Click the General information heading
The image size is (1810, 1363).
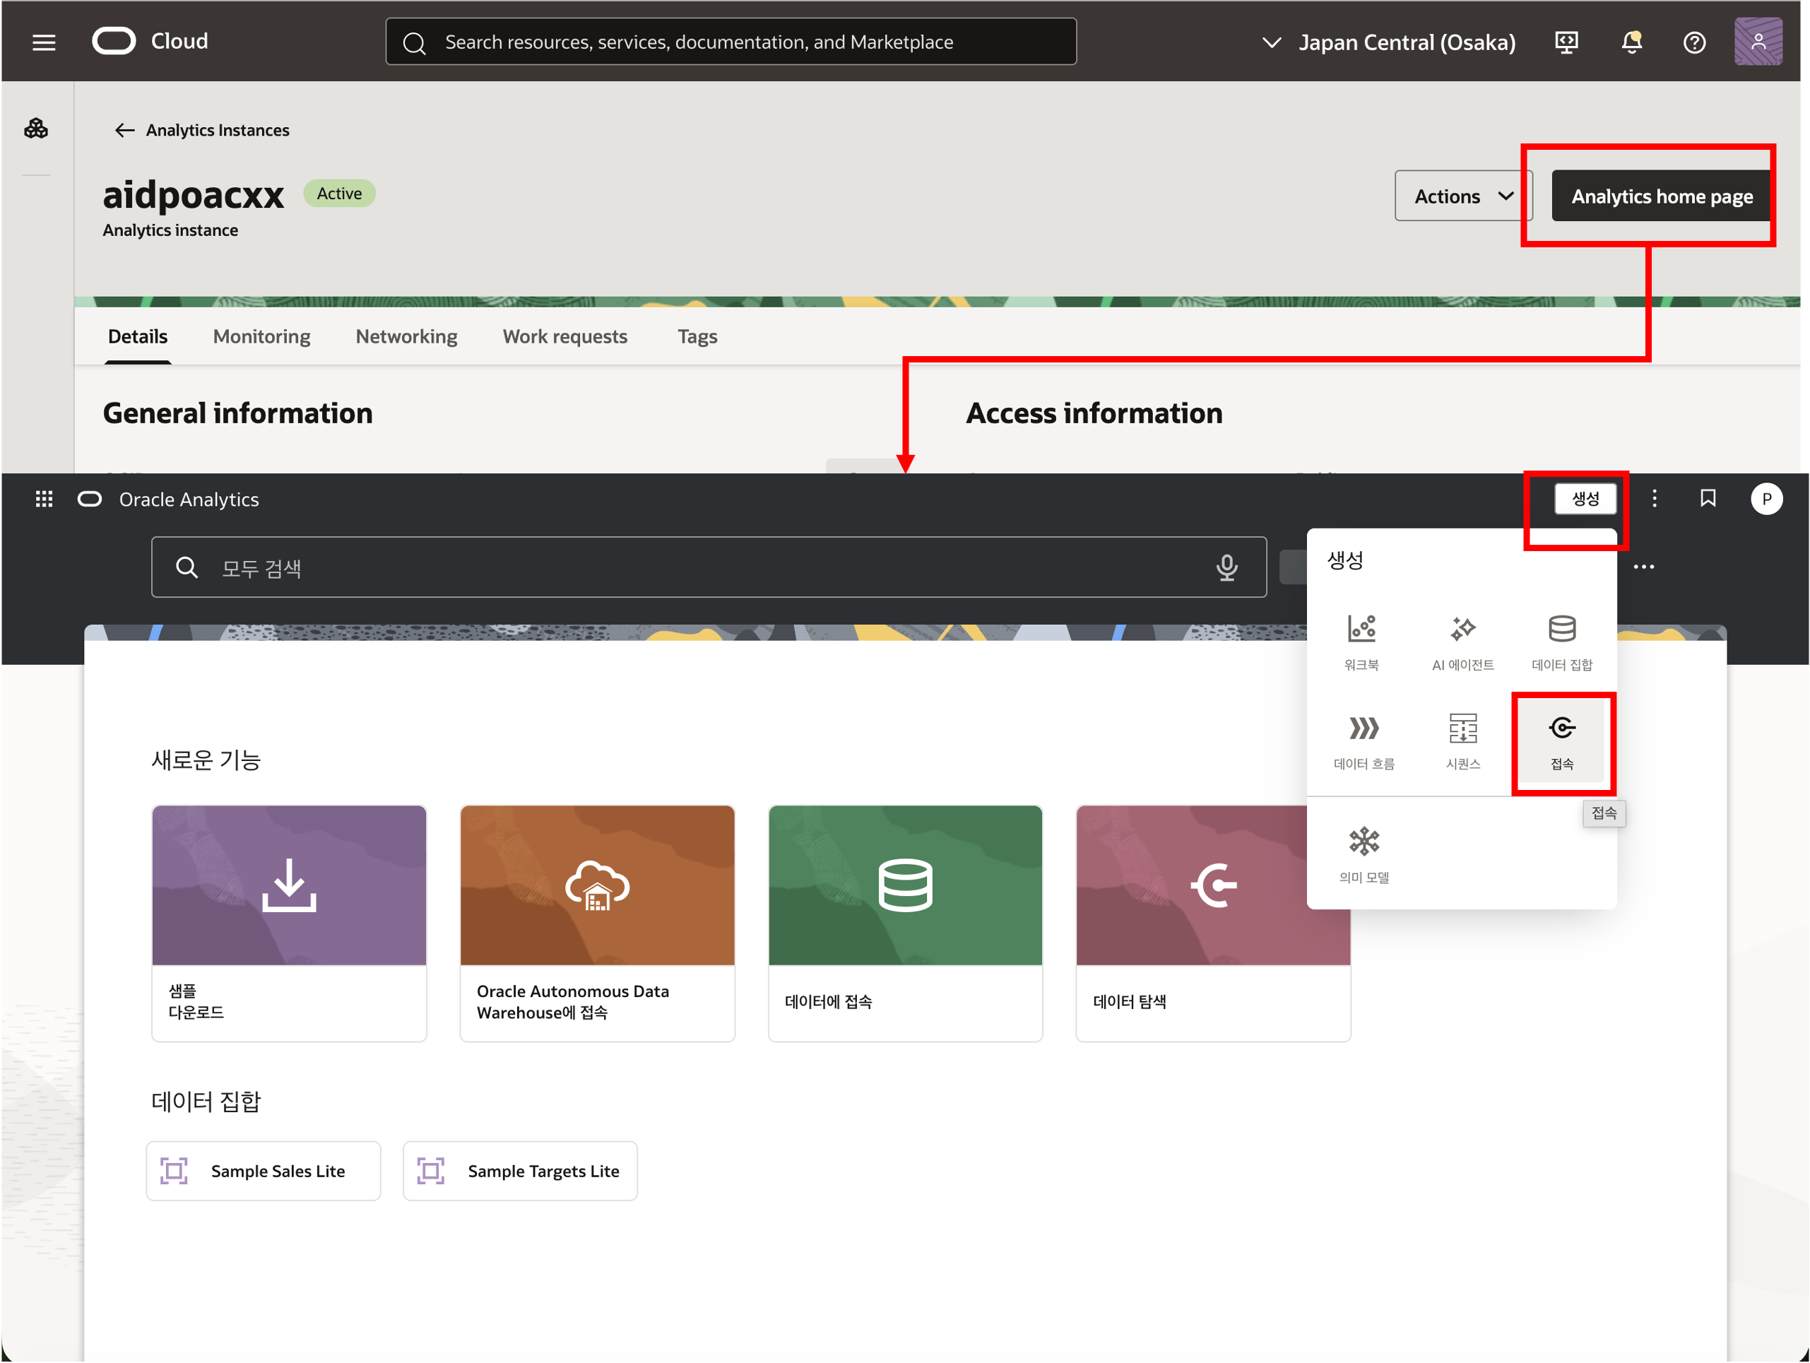pos(238,413)
